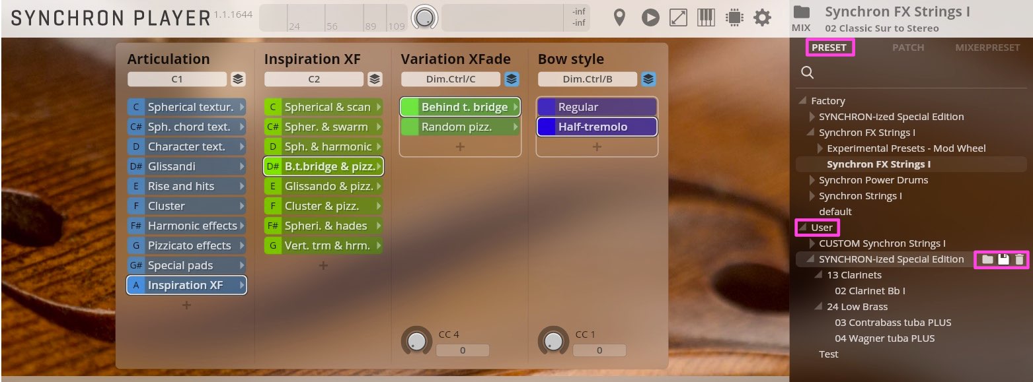This screenshot has height=382, width=1033.
Task: Select Random pizz. variation
Action: tap(460, 127)
